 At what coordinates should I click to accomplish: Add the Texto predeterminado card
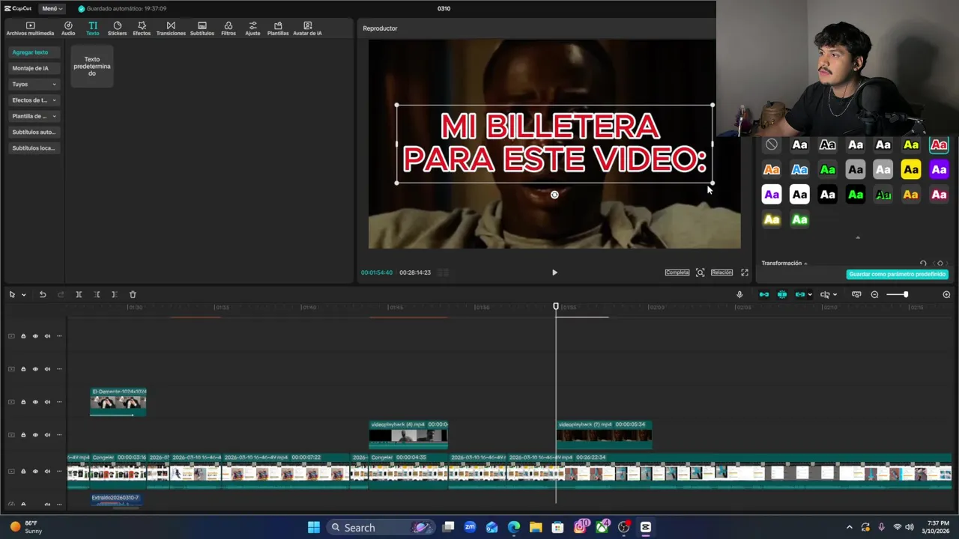coord(92,66)
